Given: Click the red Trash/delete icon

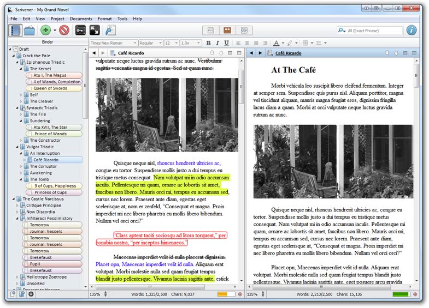Looking at the screenshot, I should point(64,31).
